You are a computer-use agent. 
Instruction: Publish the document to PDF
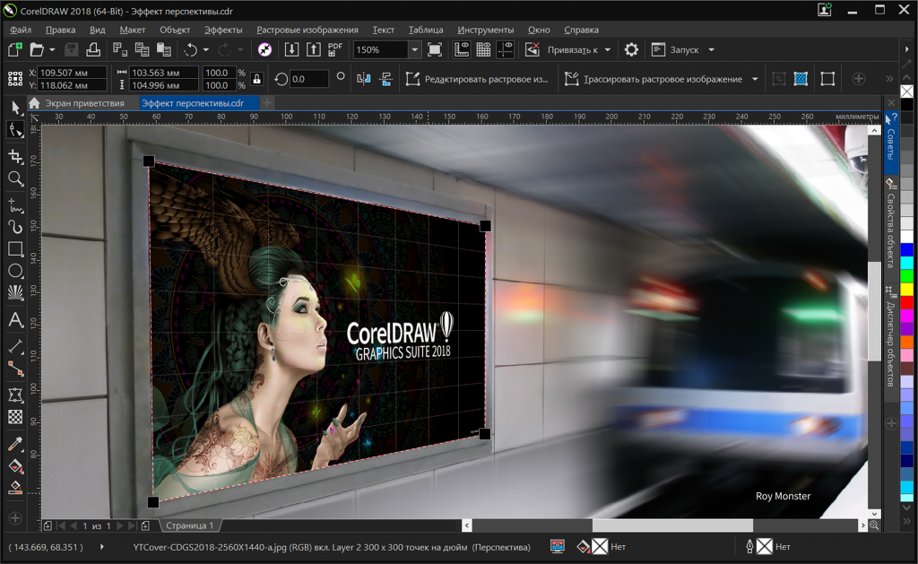pyautogui.click(x=335, y=50)
